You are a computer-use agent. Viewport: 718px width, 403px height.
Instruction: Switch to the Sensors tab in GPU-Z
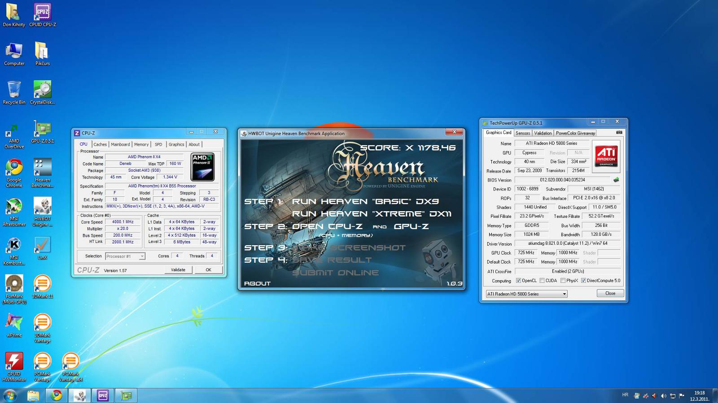coord(523,133)
